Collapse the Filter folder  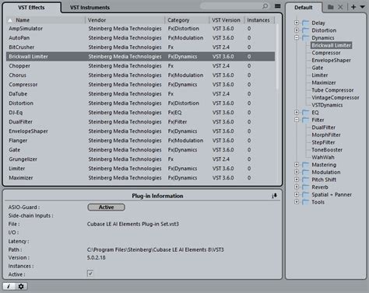(297, 120)
